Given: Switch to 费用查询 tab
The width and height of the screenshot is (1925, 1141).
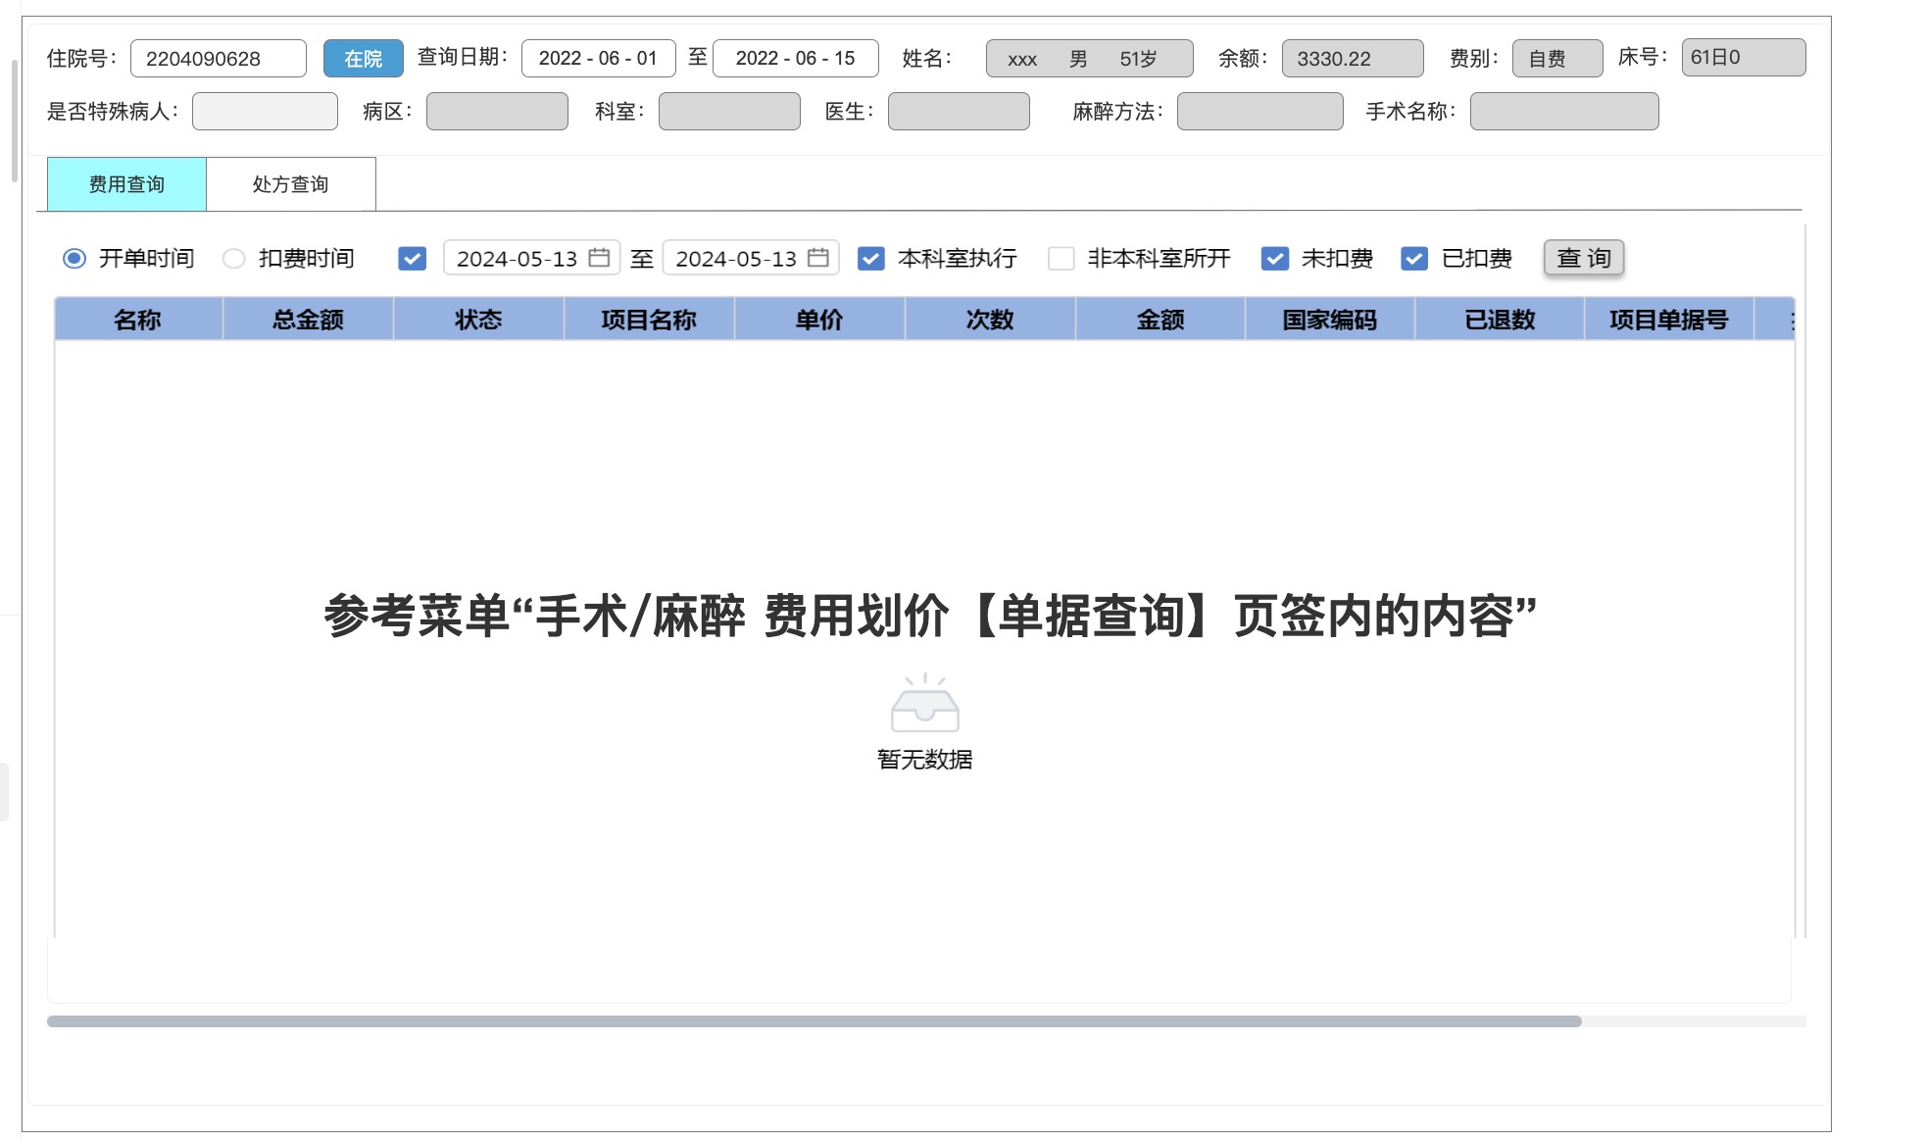Looking at the screenshot, I should tap(126, 184).
